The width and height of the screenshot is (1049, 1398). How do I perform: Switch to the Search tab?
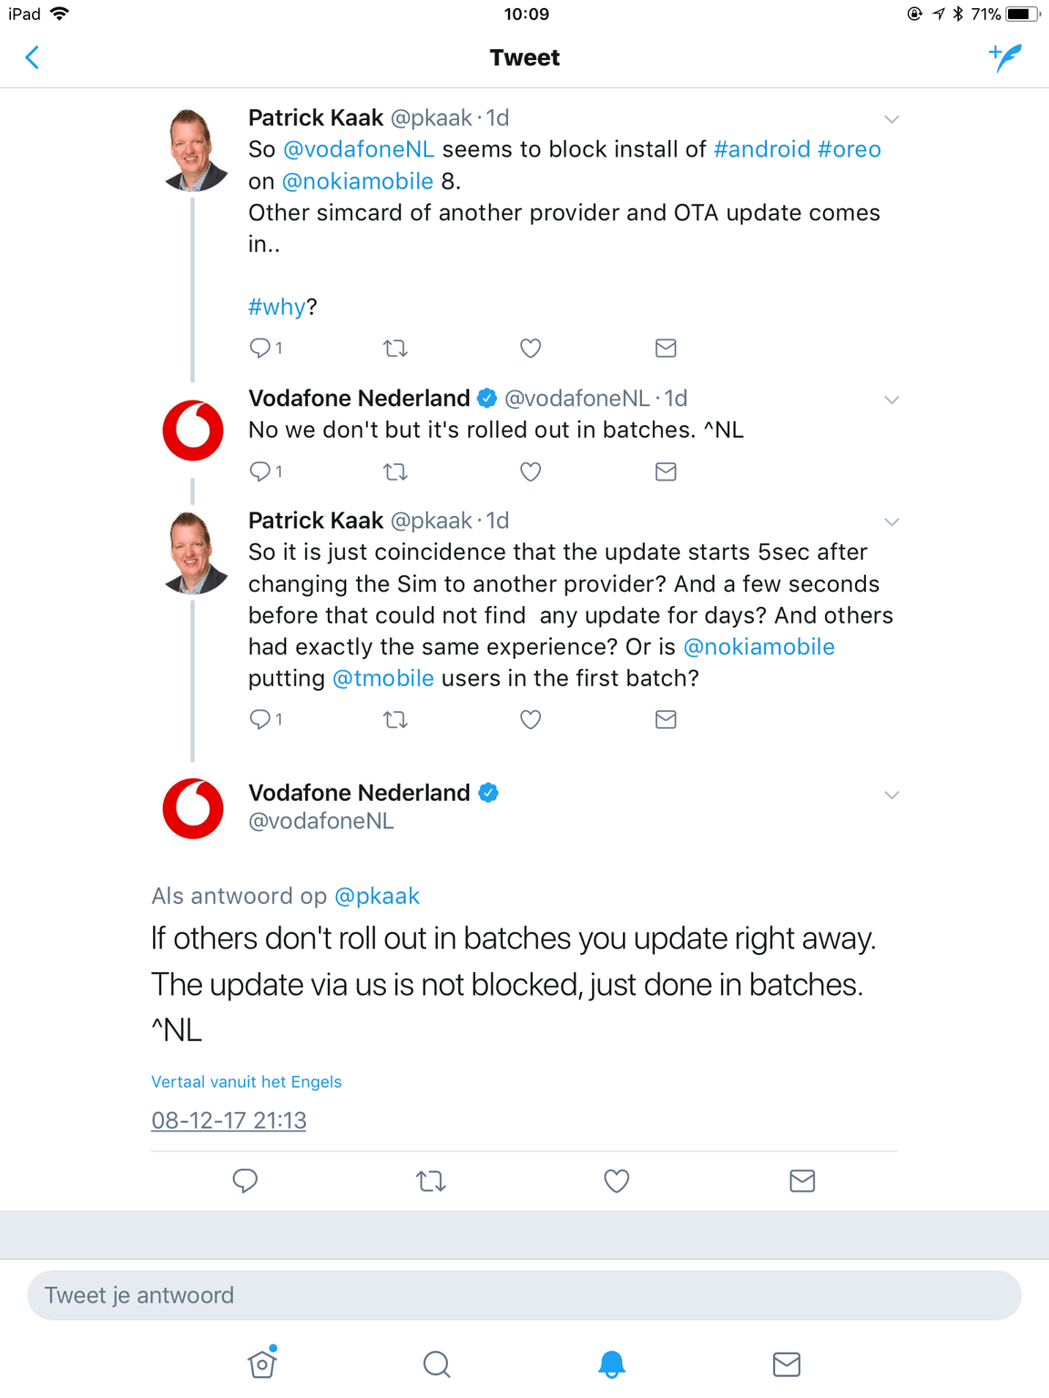pyautogui.click(x=437, y=1364)
